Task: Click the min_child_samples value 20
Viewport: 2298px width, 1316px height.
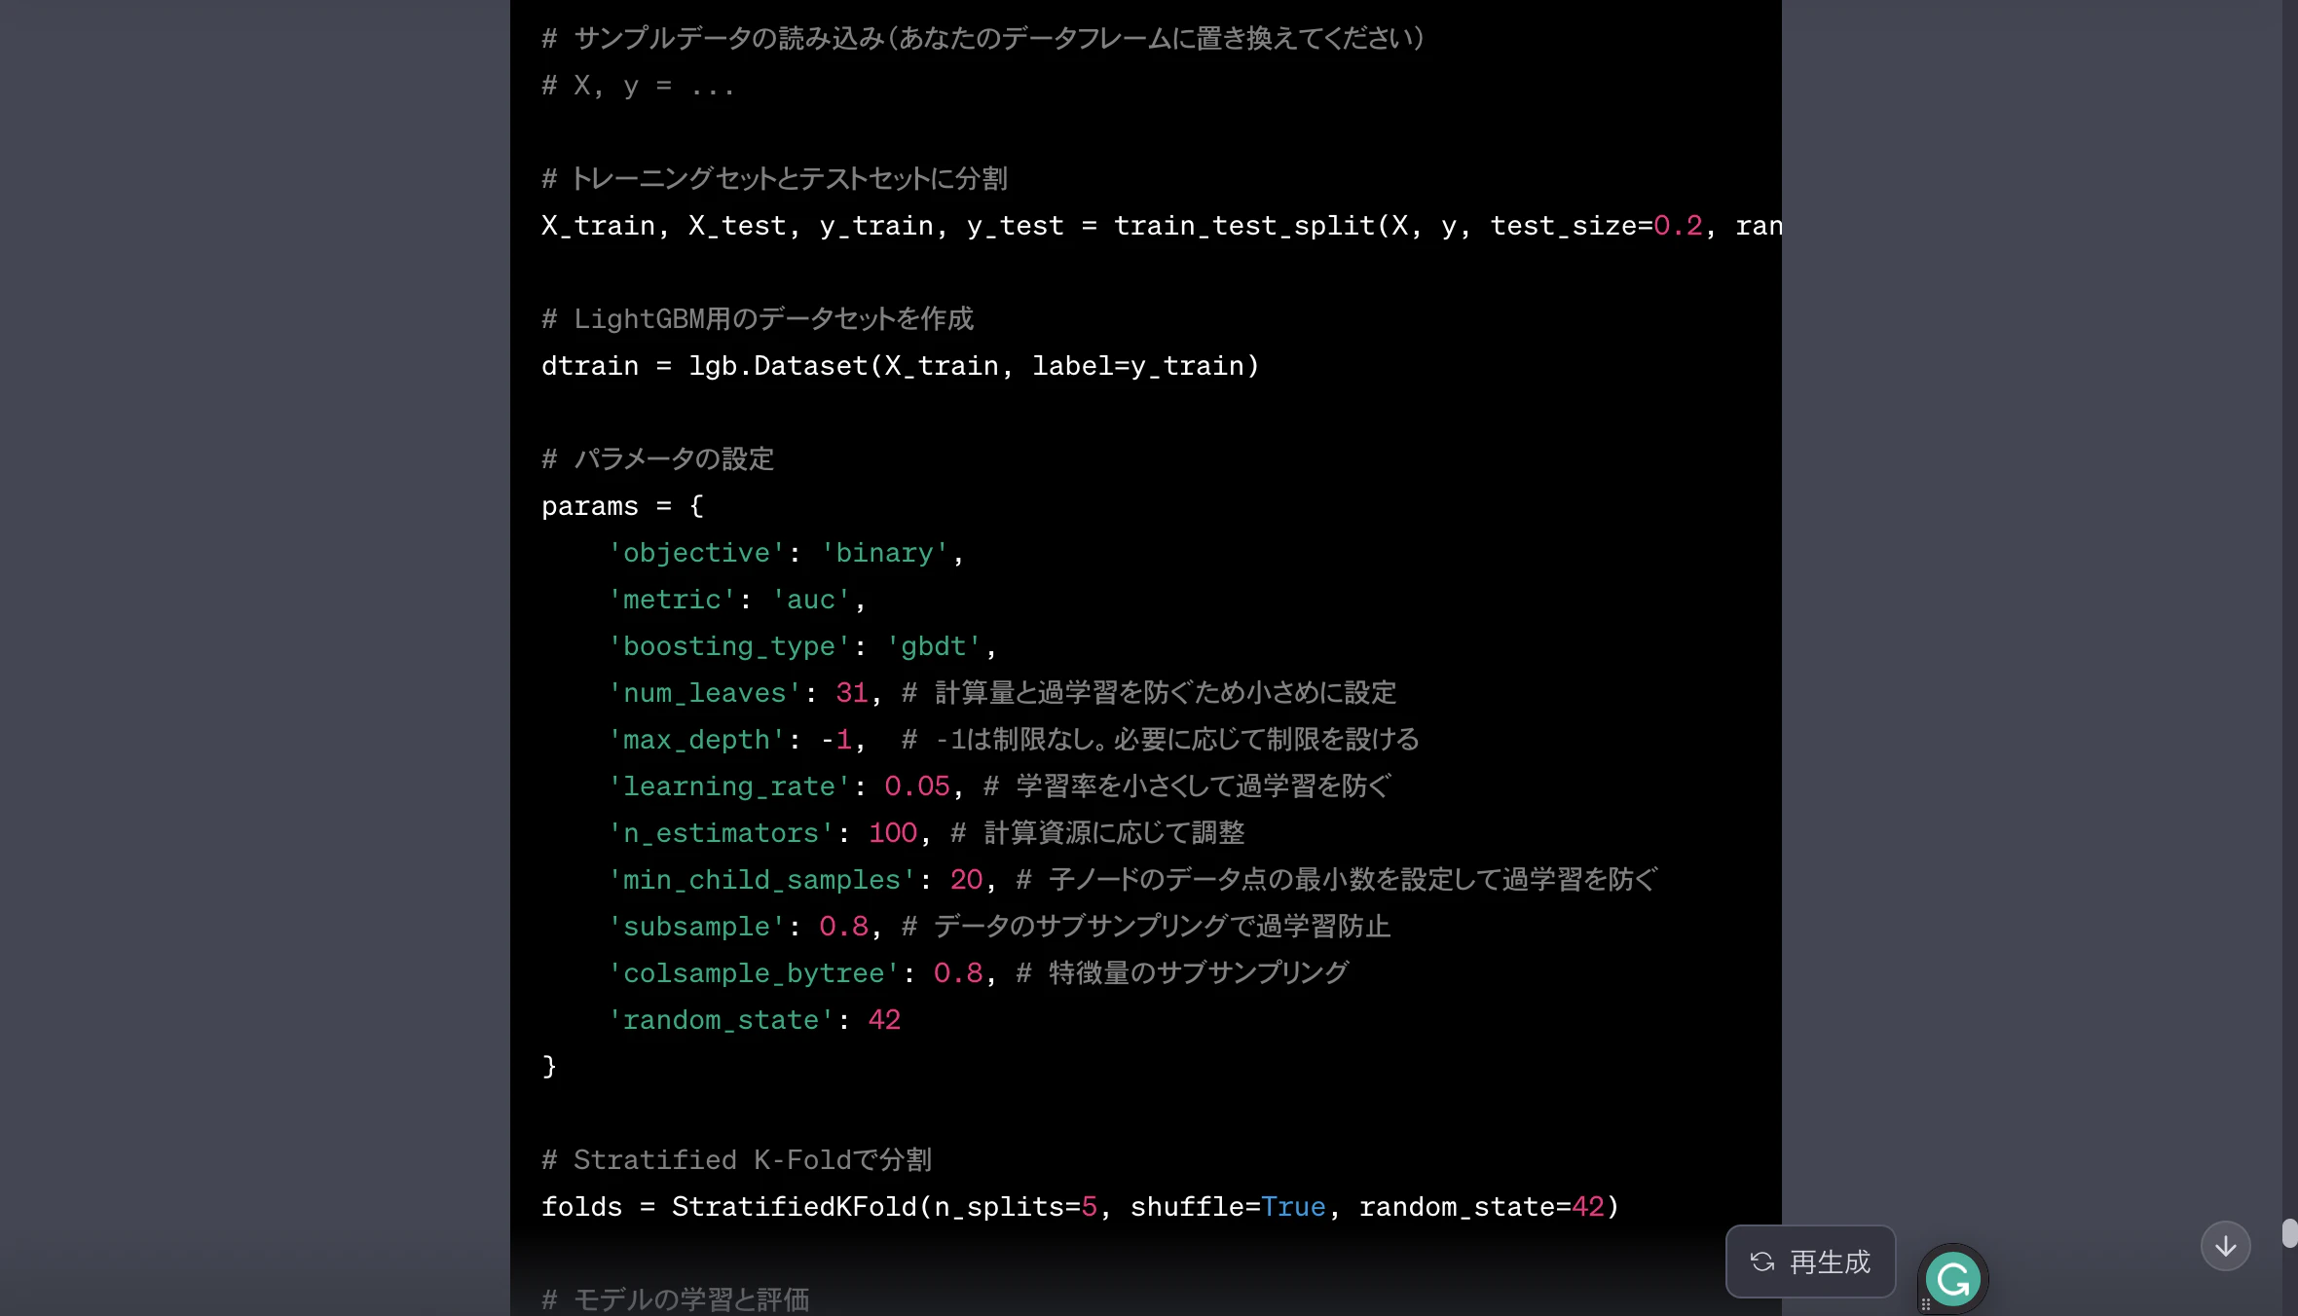Action: pos(966,880)
